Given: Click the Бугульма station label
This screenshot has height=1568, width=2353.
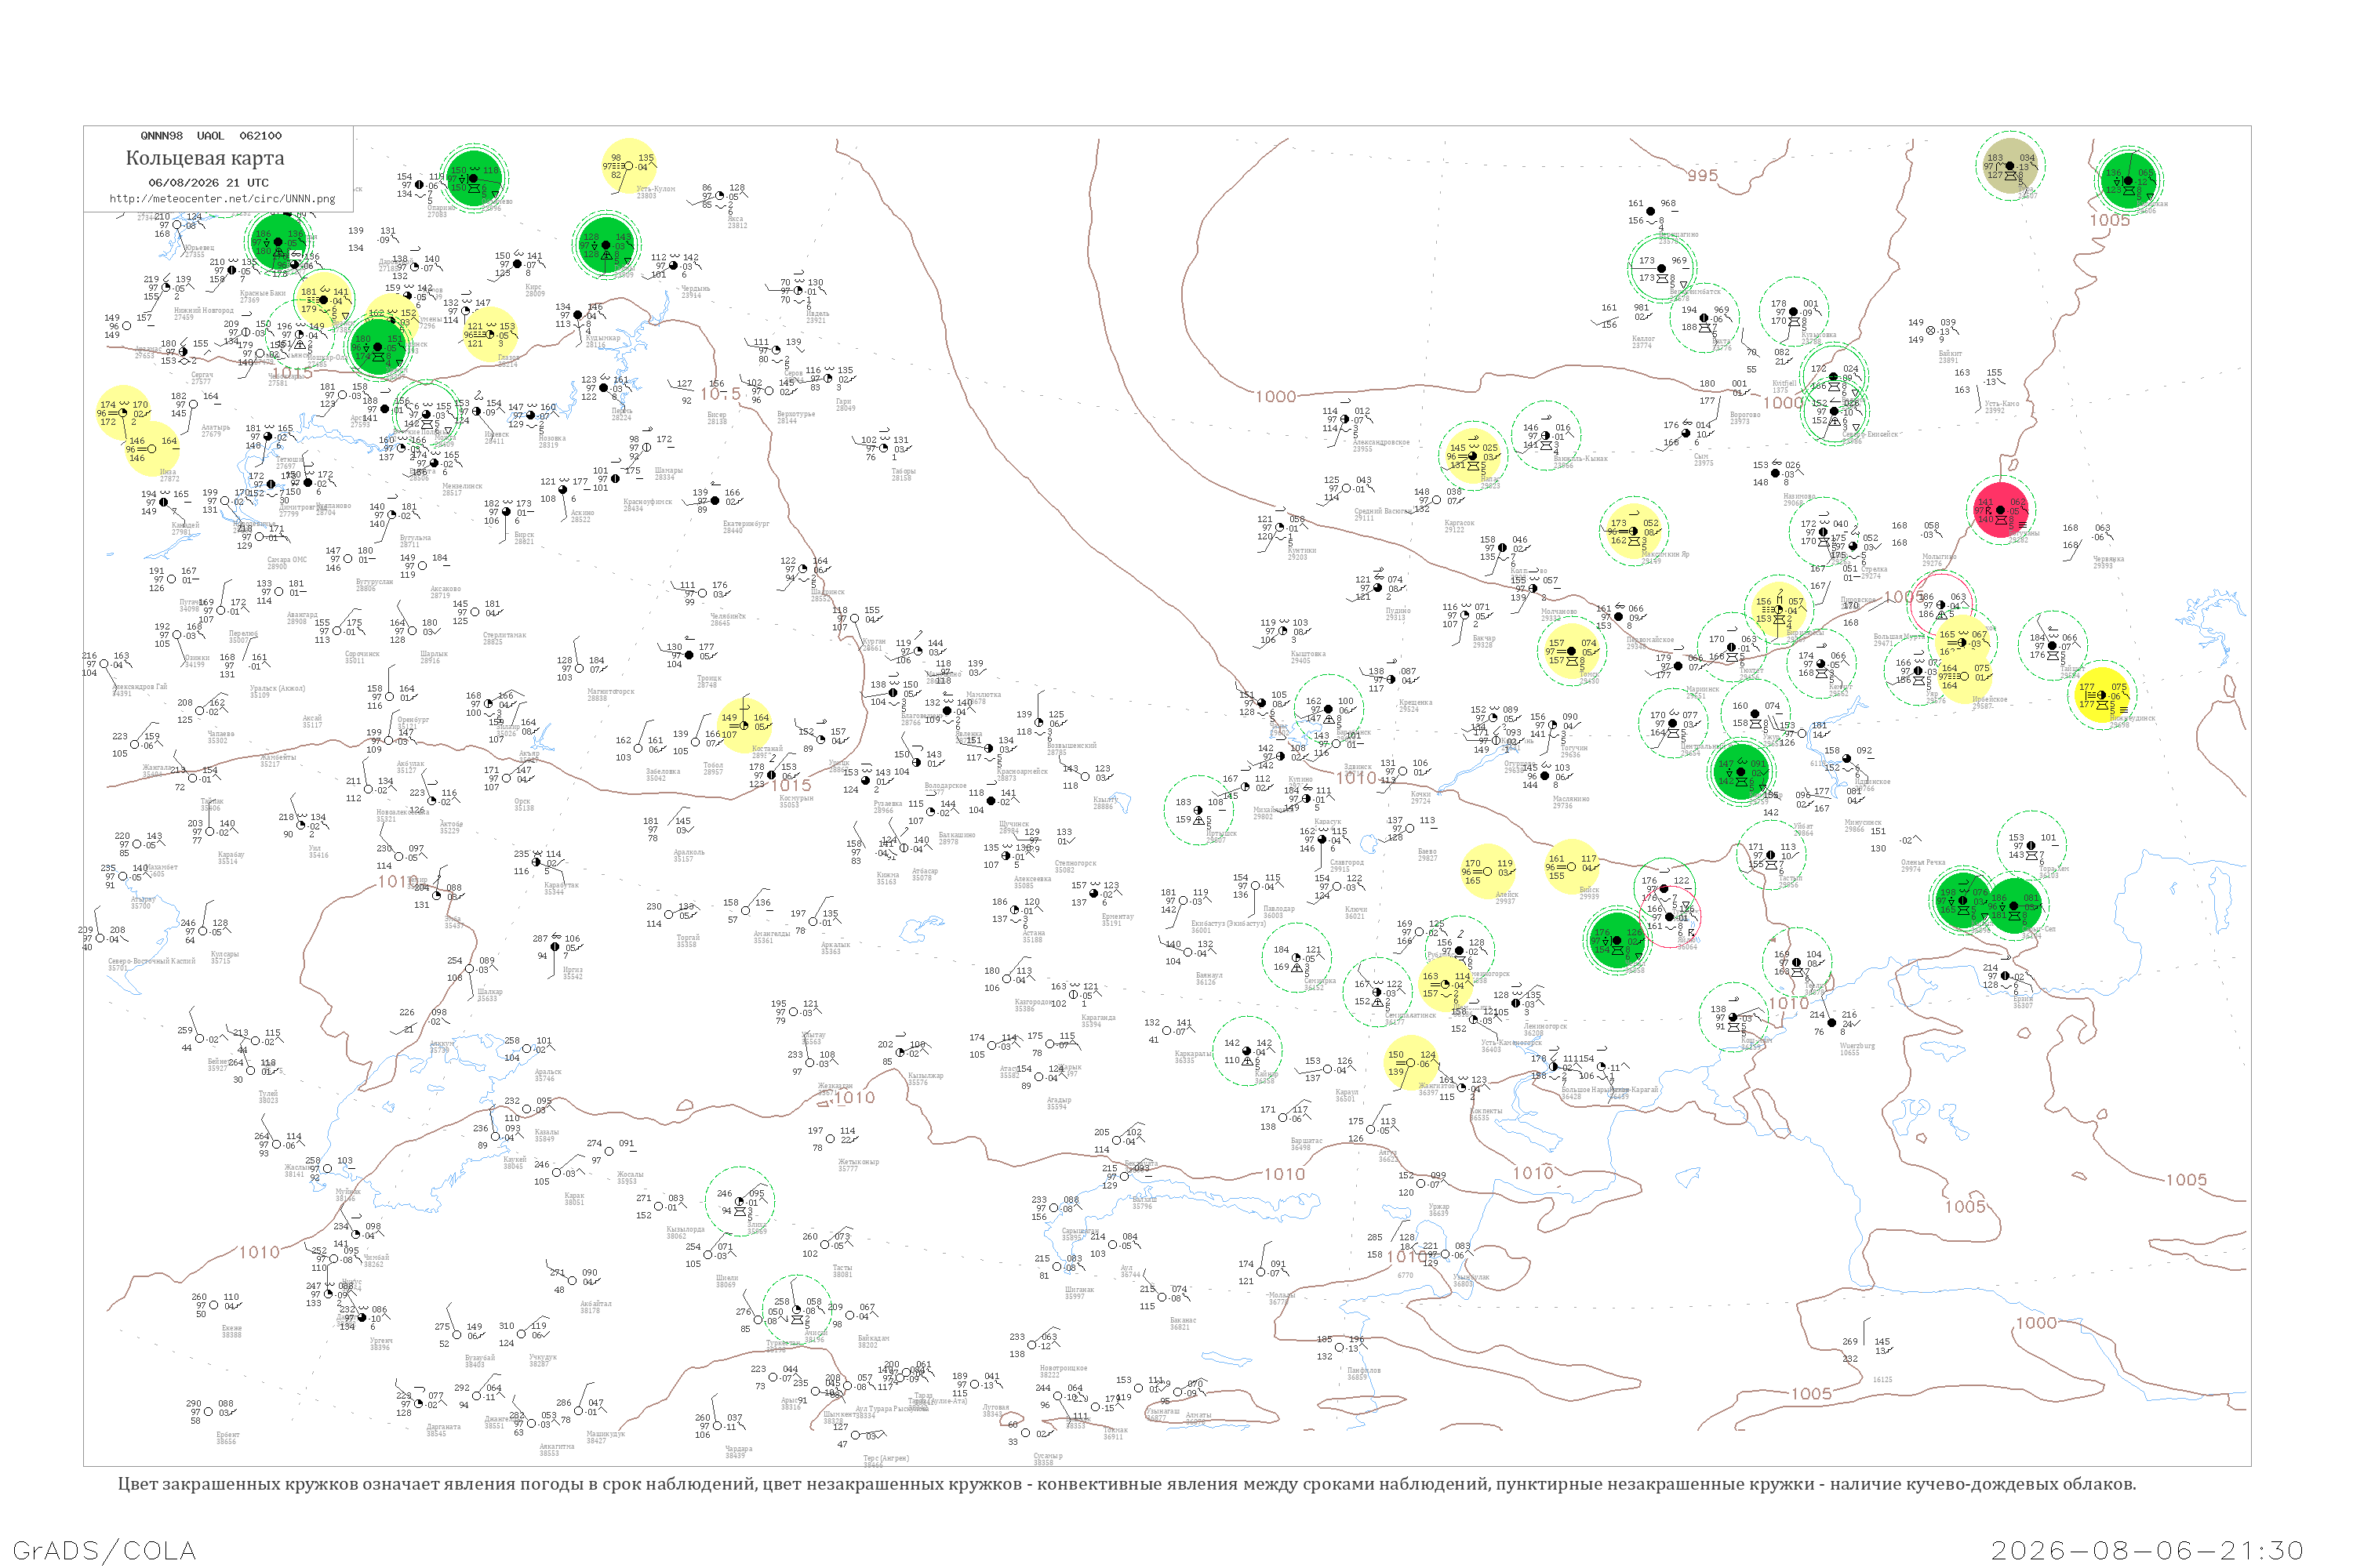Looking at the screenshot, I should [x=415, y=538].
